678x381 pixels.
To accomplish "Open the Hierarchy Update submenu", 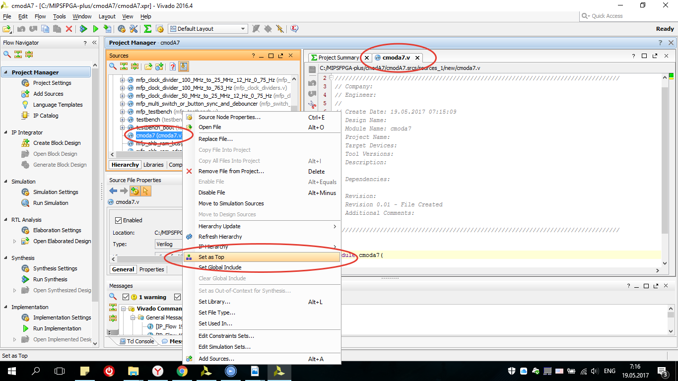I will (262, 226).
